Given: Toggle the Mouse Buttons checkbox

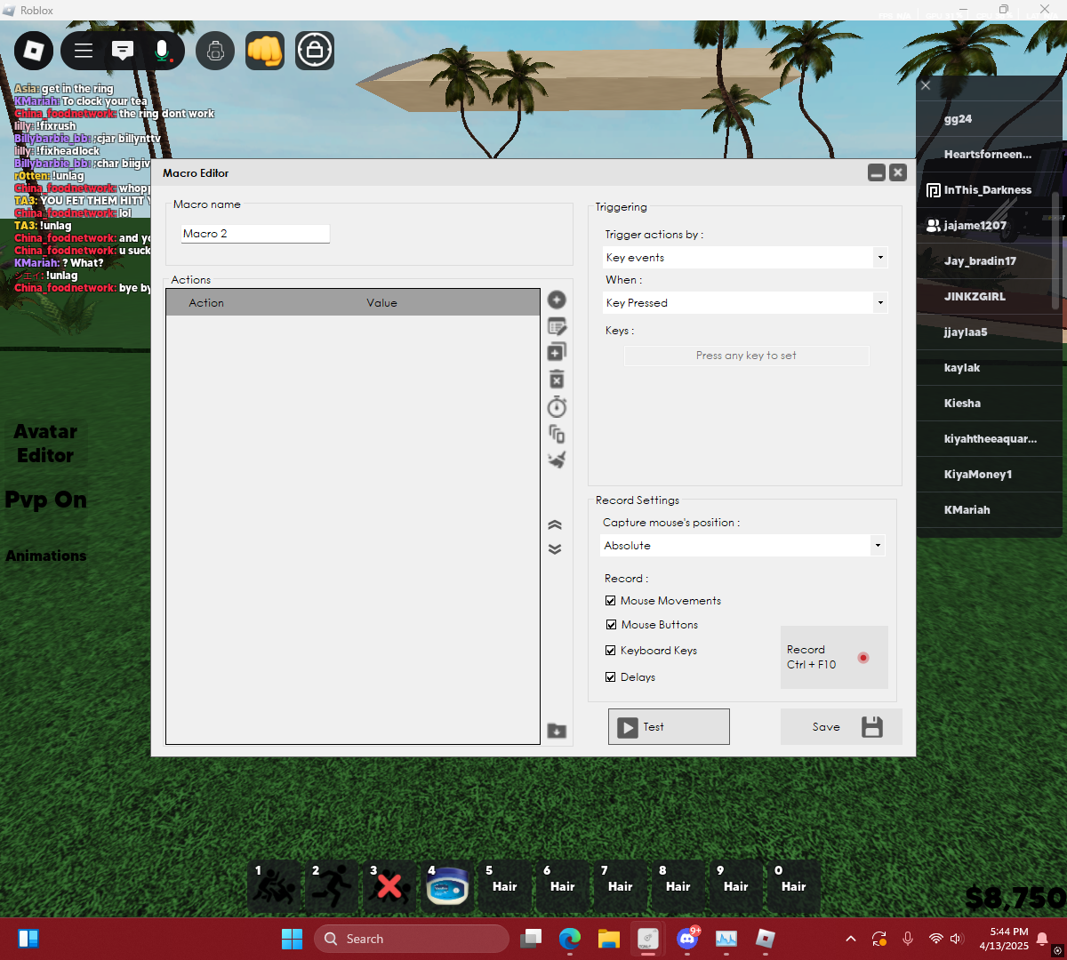Looking at the screenshot, I should (611, 625).
